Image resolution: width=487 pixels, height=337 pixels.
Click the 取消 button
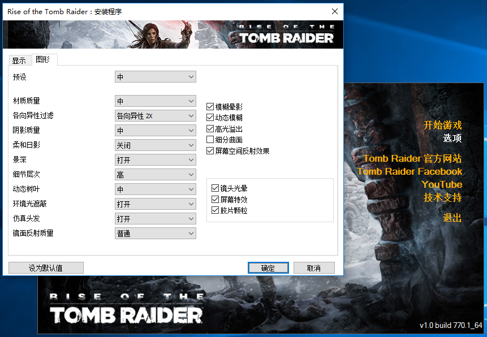(314, 268)
